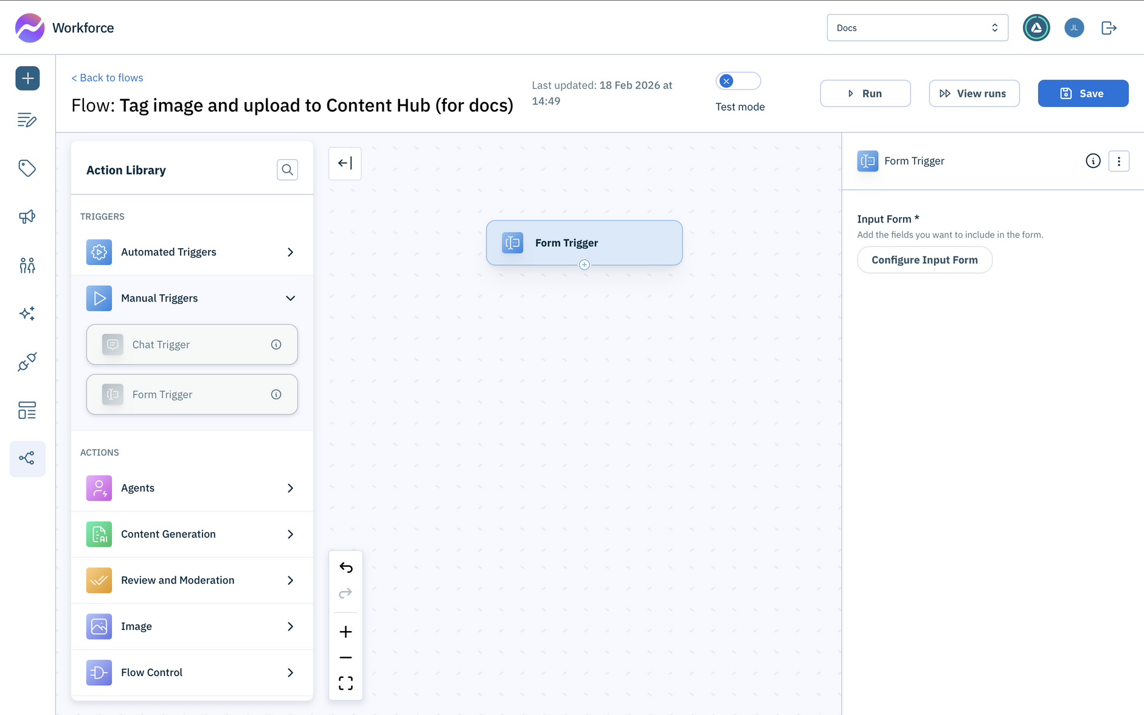This screenshot has height=715, width=1144.
Task: Click the sparkles AI icon in the sidebar
Action: click(27, 313)
